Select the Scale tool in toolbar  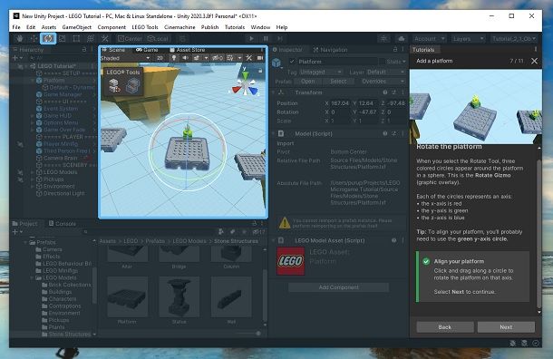[62, 38]
